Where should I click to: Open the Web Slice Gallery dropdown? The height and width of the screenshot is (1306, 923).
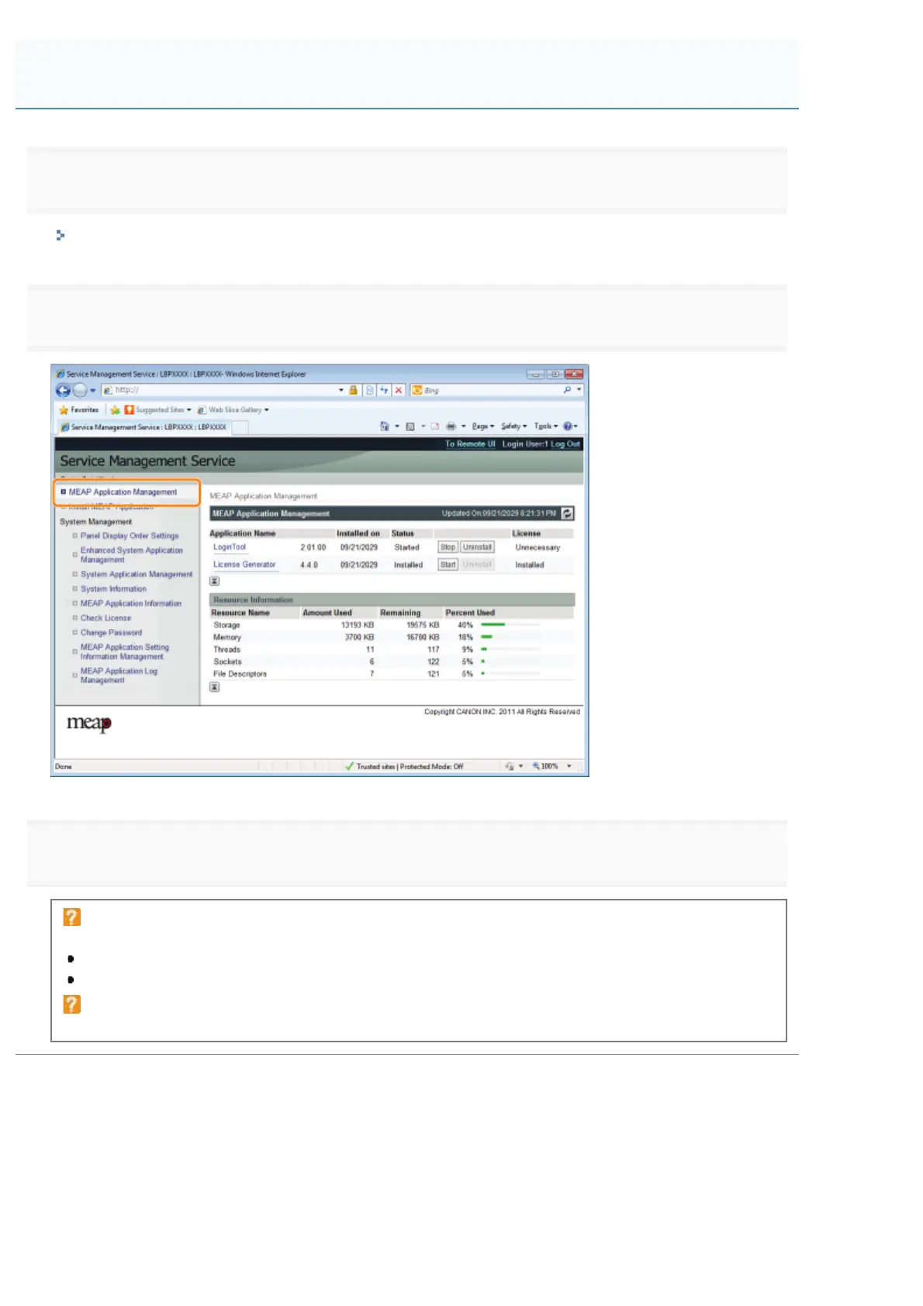pos(267,410)
